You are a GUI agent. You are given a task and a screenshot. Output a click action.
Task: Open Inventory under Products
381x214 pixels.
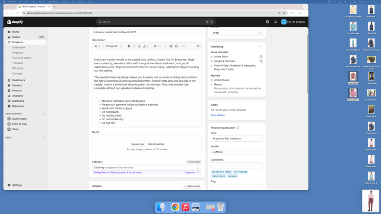click(18, 53)
